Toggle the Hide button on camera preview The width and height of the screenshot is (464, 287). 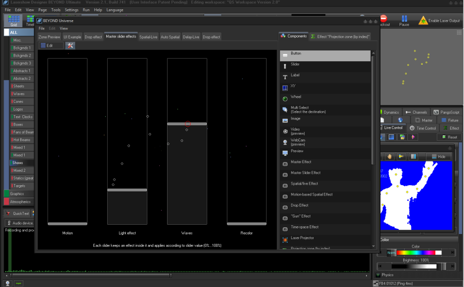[438, 156]
